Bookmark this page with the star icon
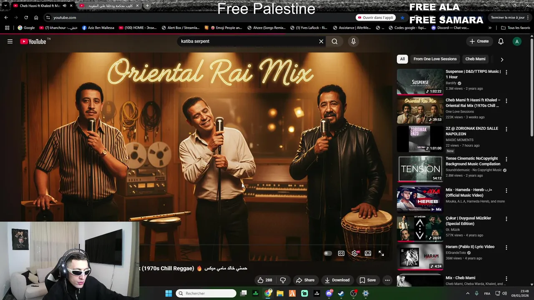Viewport: 534px width, 300px height. click(x=402, y=17)
